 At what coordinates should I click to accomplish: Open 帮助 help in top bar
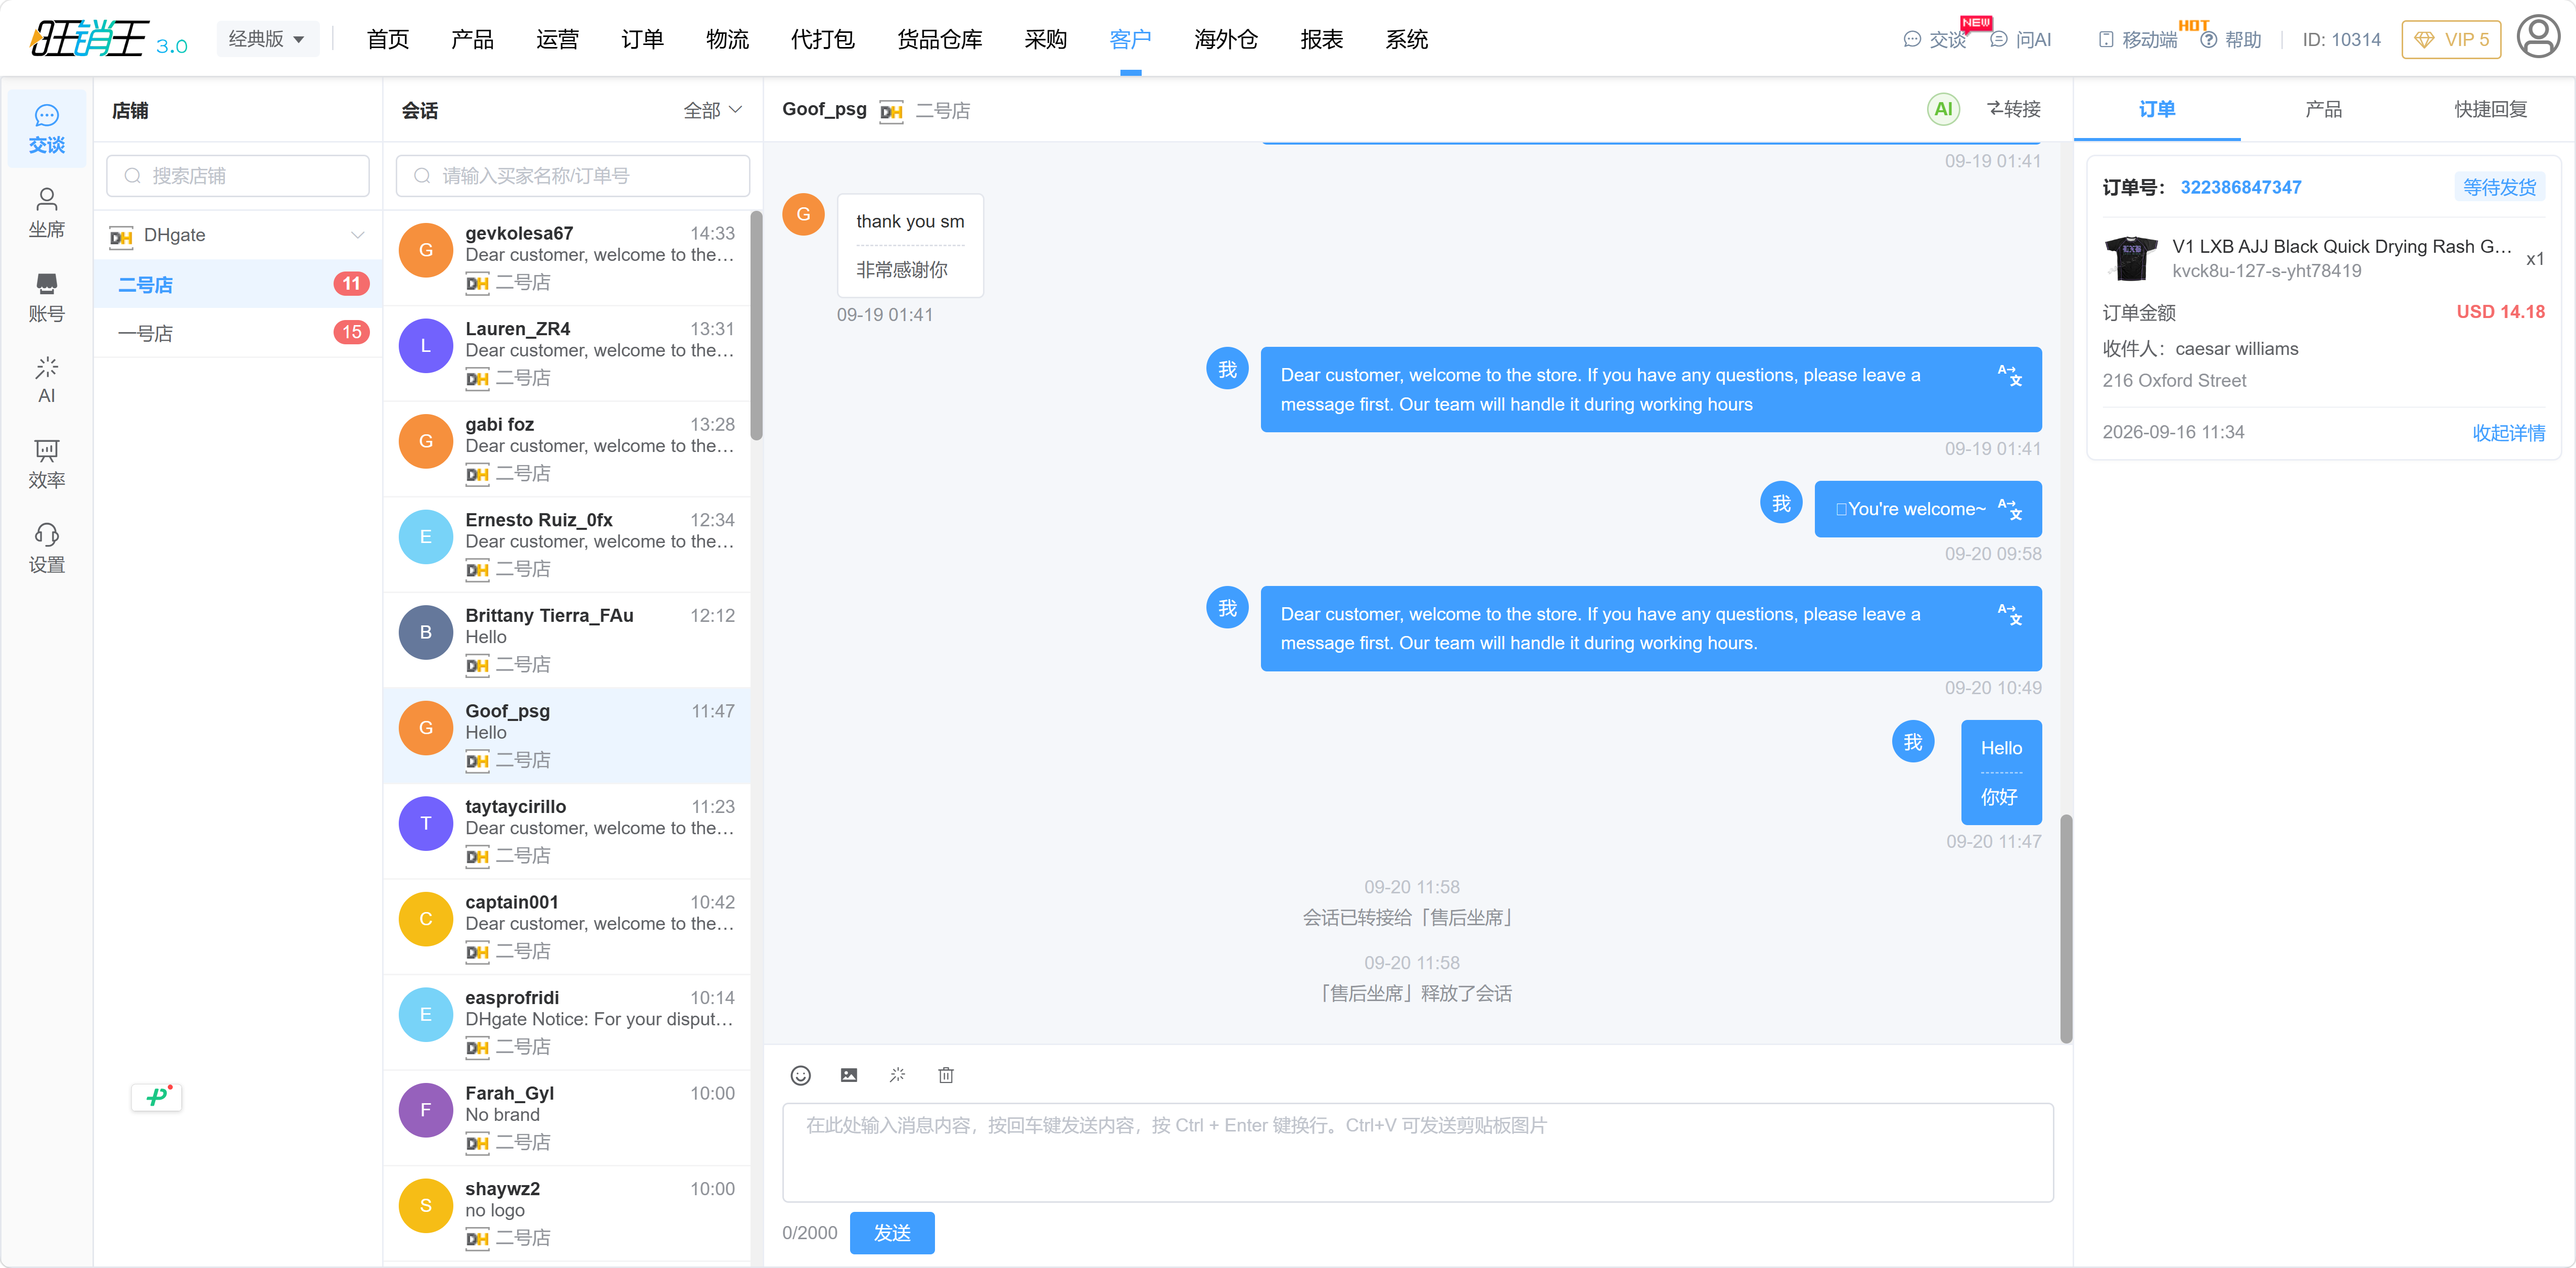2231,39
